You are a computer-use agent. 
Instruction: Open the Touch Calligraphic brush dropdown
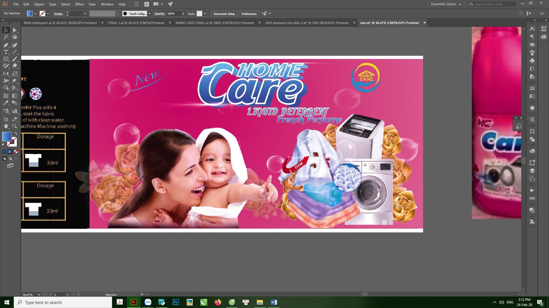(x=150, y=14)
